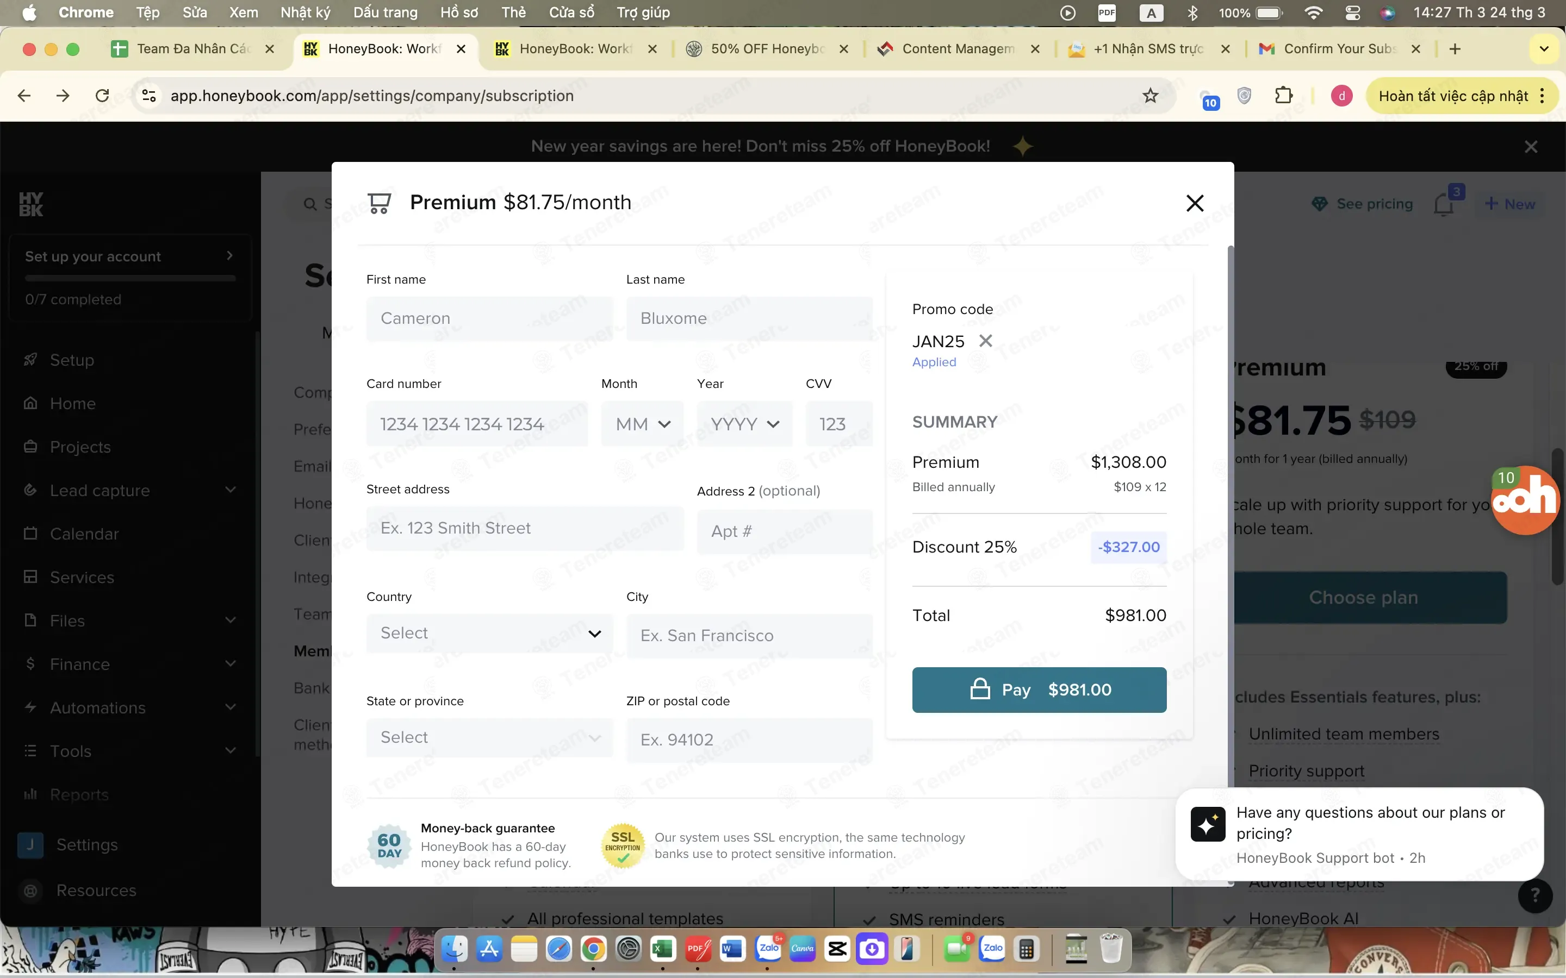Open Chrome extensions puzzle icon
The image size is (1566, 978).
1283,96
